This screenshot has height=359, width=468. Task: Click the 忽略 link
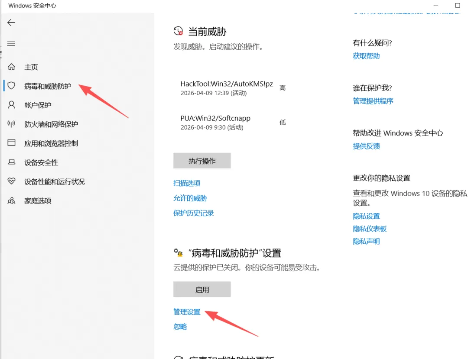(180, 327)
